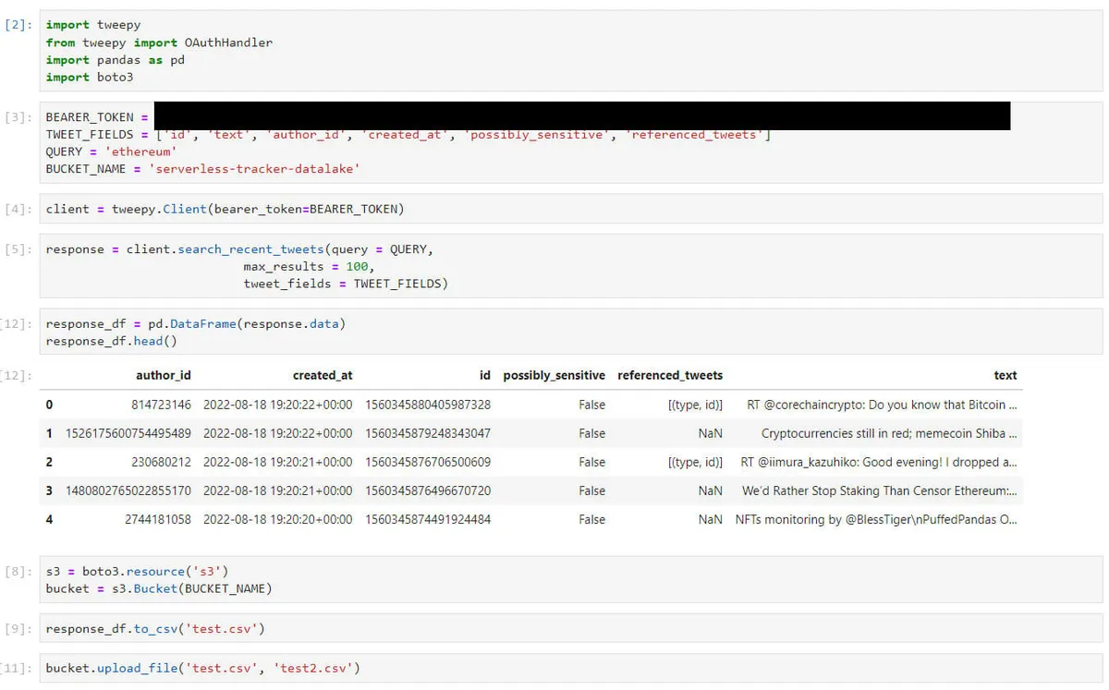Image resolution: width=1109 pixels, height=690 pixels.
Task: Click tweet id 1560345879248343047
Action: (x=429, y=433)
